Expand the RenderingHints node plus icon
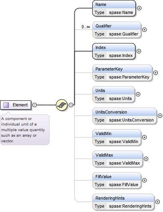This screenshot has height=212, width=163. coord(157,202)
